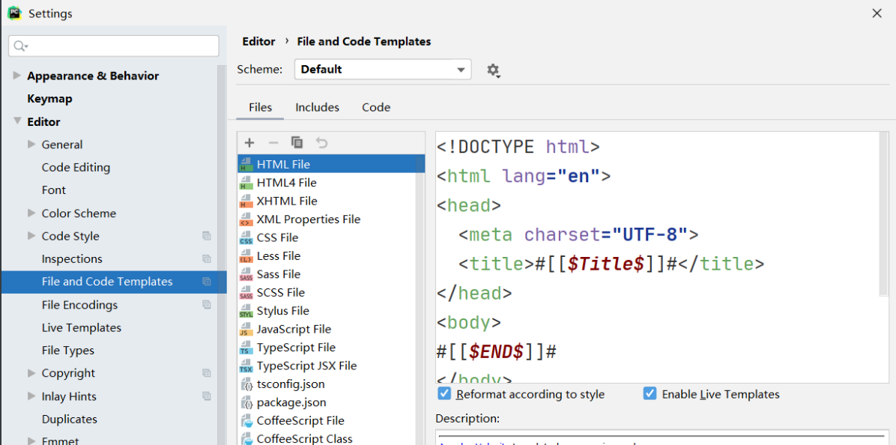The image size is (896, 445).
Task: Click the TypeScript File template icon
Action: [x=246, y=348]
